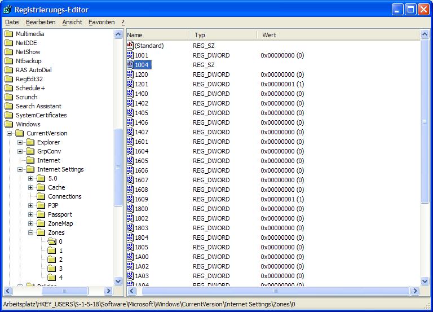
Task: Click the (Standard) string value icon
Action: (130, 46)
